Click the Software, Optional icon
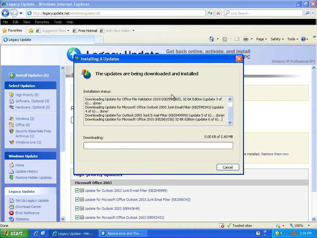The image size is (317, 238). click(x=11, y=101)
